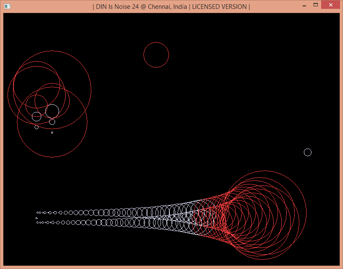Viewport: 343px width, 269px height.
Task: Click the tiny white square left of circle trail
Action: [x=37, y=218]
